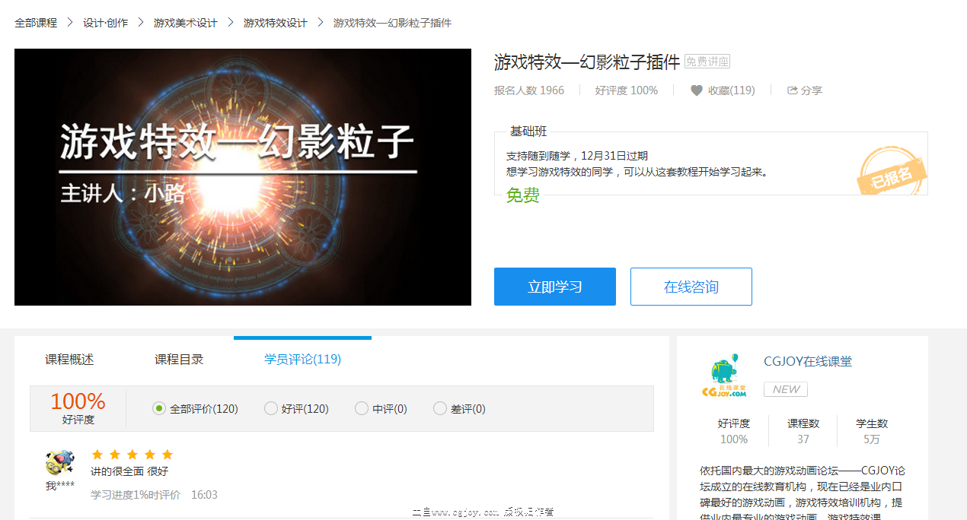Screen dimensions: 967x520
Task: Click the reviewer avatar of 我****
Action: pos(60,462)
